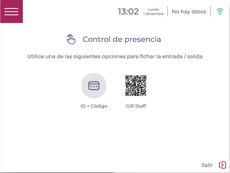Click the No hay datos status
The width and height of the screenshot is (230, 173).
pyautogui.click(x=189, y=11)
